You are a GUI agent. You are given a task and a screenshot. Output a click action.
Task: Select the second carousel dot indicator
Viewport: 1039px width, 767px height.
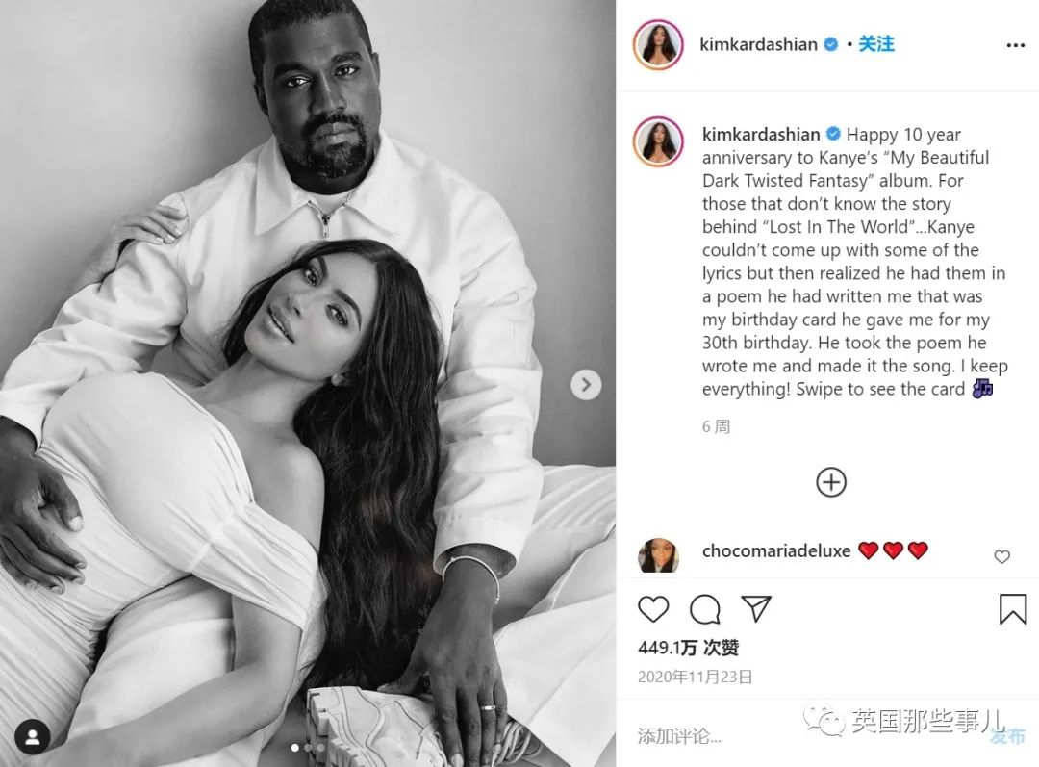click(x=308, y=748)
